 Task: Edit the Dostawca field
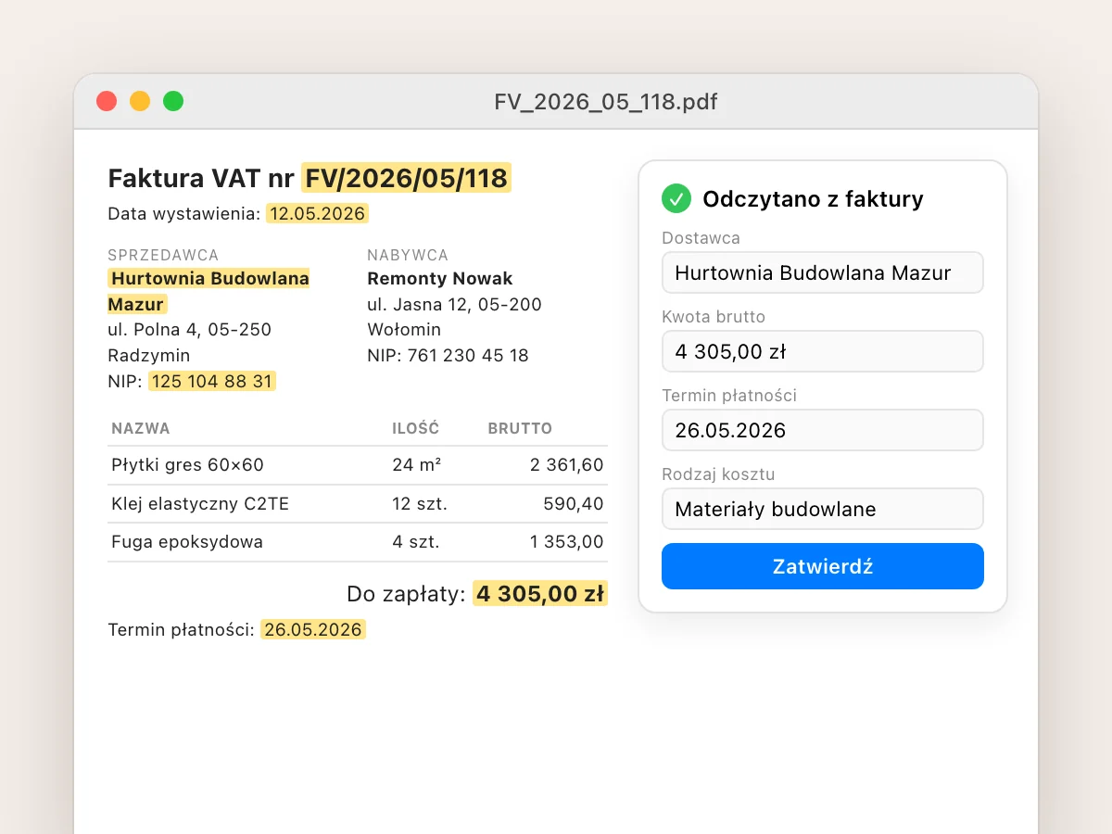823,272
